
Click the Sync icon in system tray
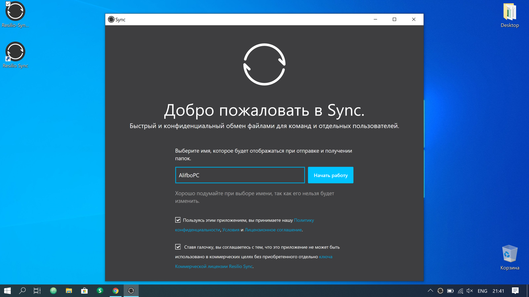pyautogui.click(x=440, y=291)
